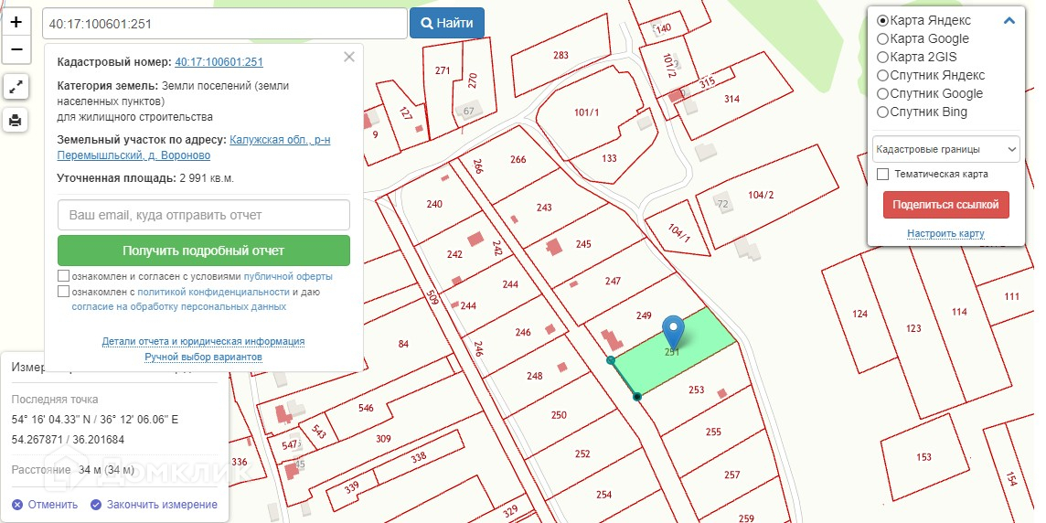
Task: Click coordinates text 54.267871 / 36.201684
Action: point(68,441)
